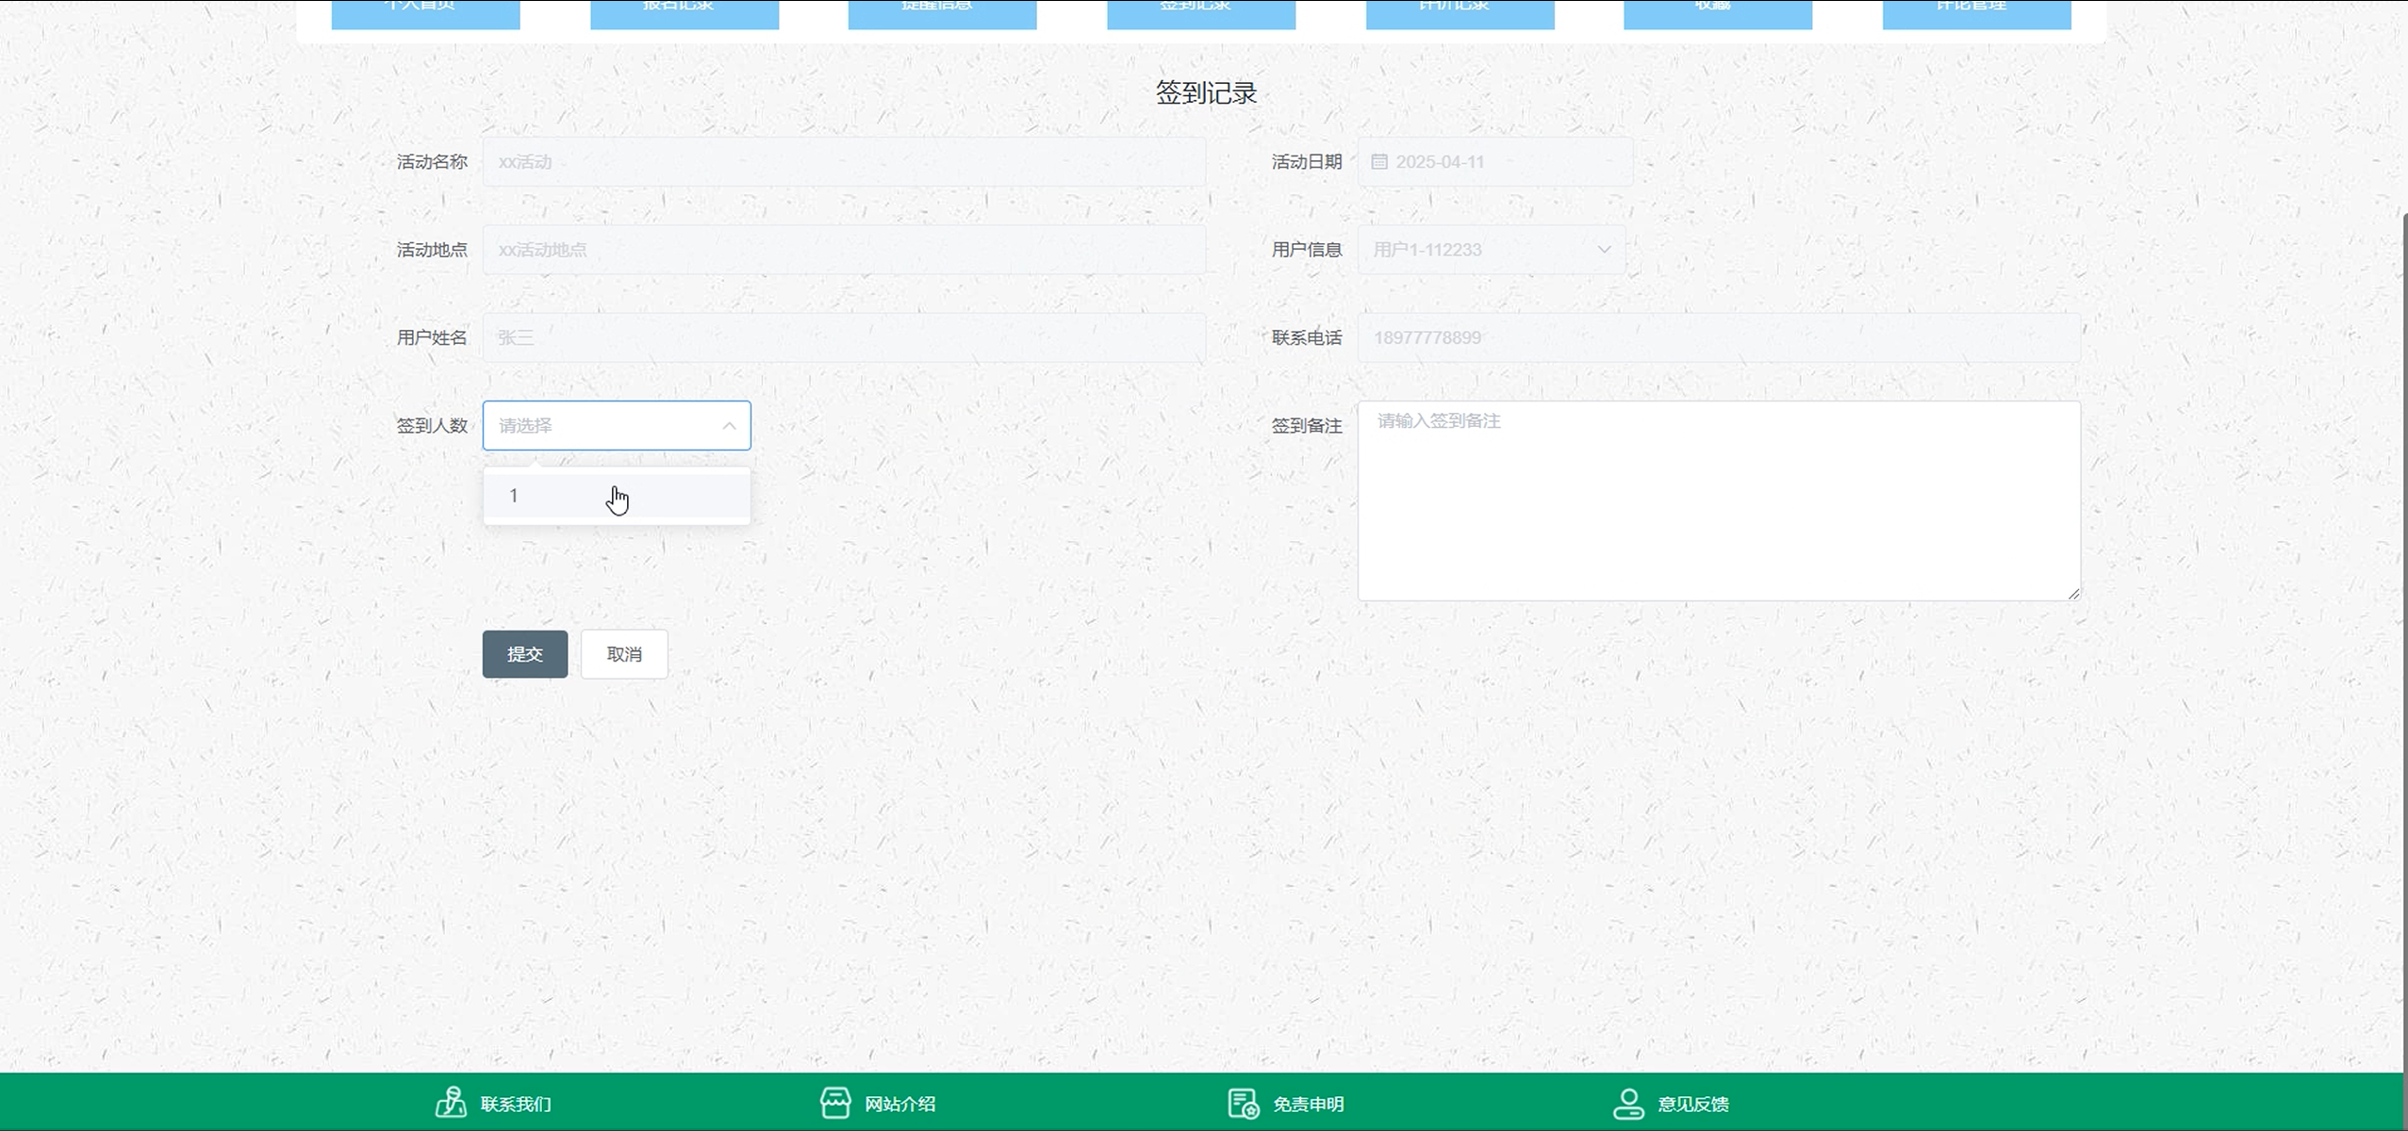This screenshot has height=1131, width=2408.
Task: Click the 免责申明 document icon
Action: click(x=1243, y=1103)
